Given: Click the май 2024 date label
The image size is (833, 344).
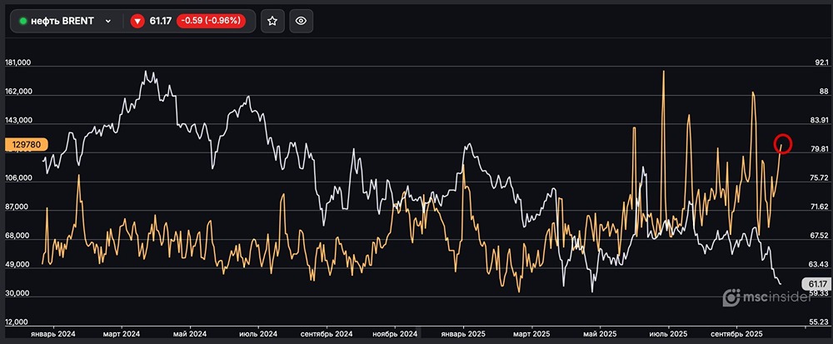Looking at the screenshot, I should (190, 335).
